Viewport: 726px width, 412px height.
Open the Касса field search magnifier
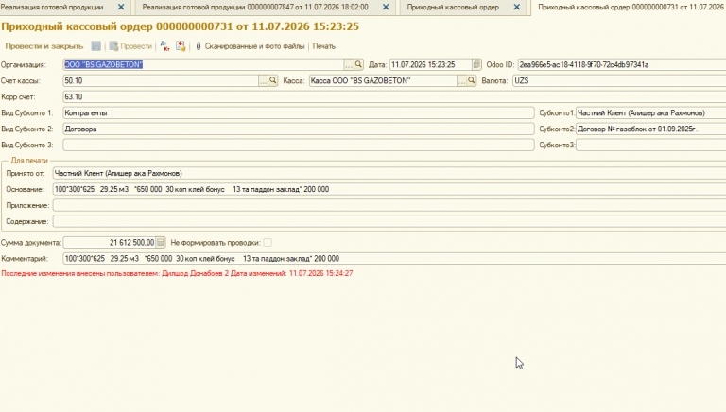(472, 80)
